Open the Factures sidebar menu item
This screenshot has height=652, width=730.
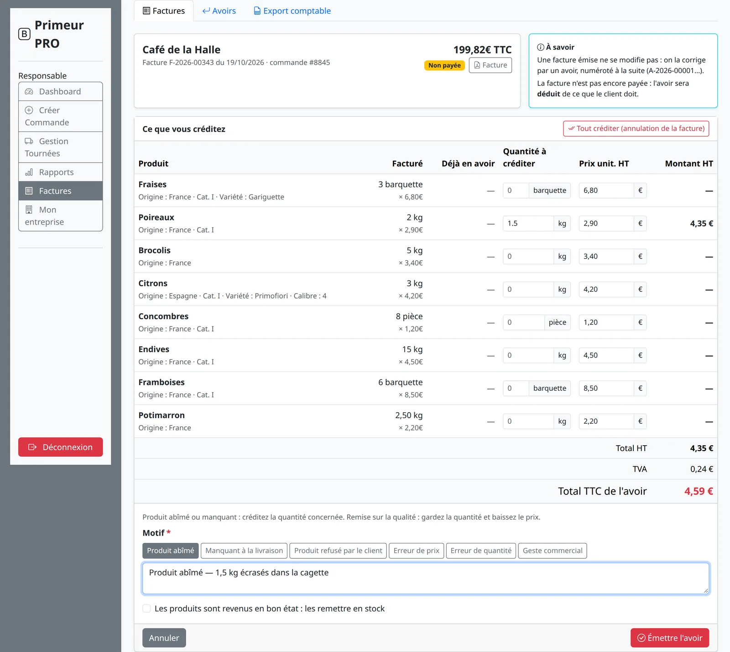(61, 191)
